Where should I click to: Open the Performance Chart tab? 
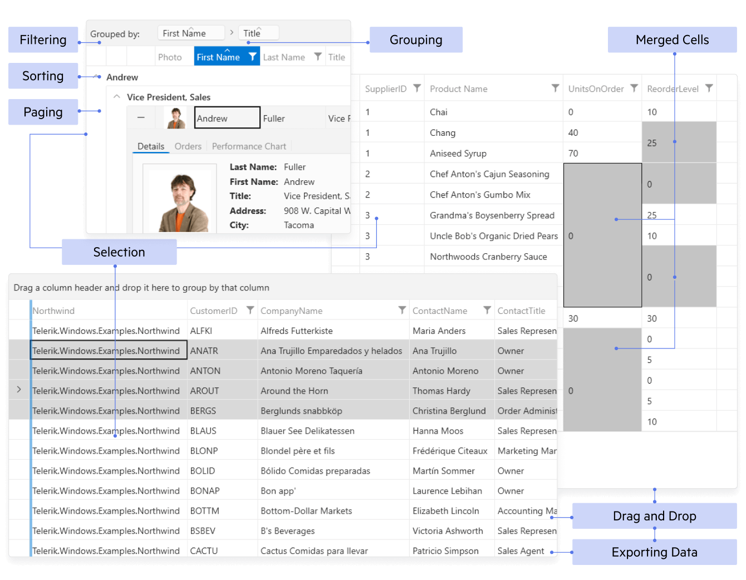[x=249, y=146]
